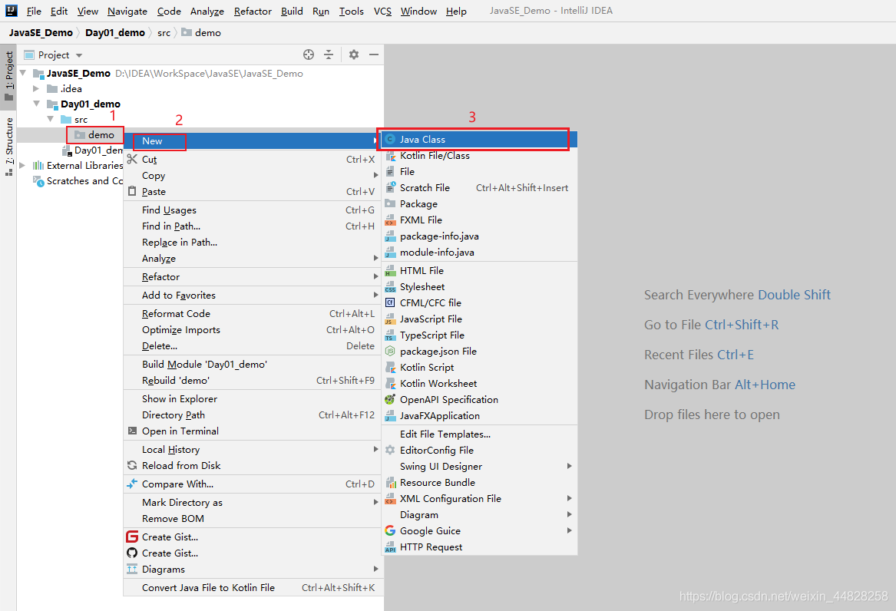Screen dimensions: 896x611
Task: Click the Package folder icon
Action: [390, 204]
